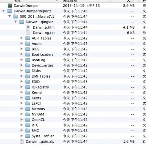Expand the Syste...rofiler folder
This screenshot has width=146, height=145.
(22, 136)
